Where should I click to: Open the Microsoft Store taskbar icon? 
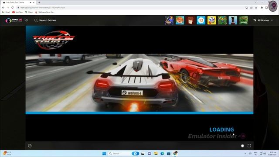pos(169,154)
